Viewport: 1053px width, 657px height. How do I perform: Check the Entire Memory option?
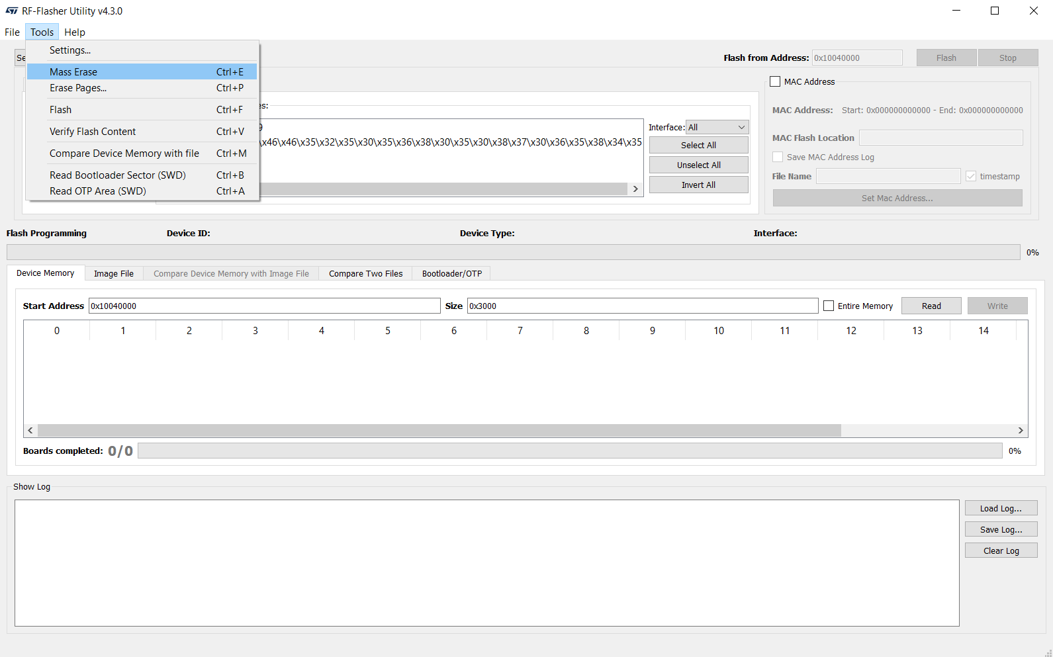[x=829, y=306]
